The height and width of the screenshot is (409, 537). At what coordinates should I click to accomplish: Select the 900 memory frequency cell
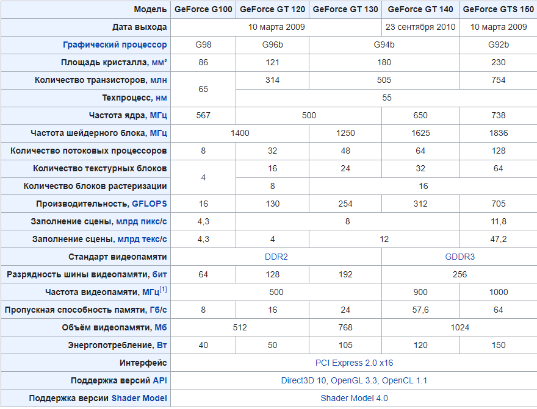pyautogui.click(x=420, y=293)
